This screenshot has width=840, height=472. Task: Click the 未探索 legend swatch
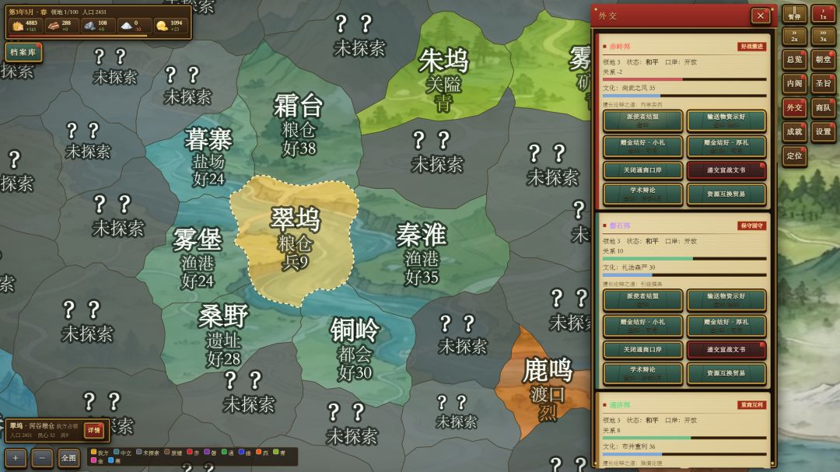coord(139,453)
